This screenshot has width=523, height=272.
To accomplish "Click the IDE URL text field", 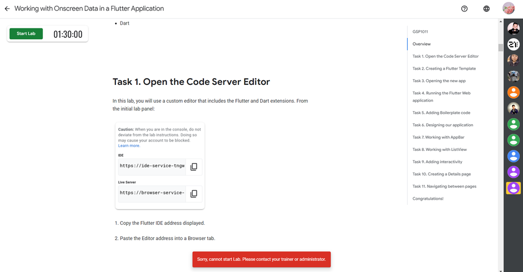I will click(152, 166).
